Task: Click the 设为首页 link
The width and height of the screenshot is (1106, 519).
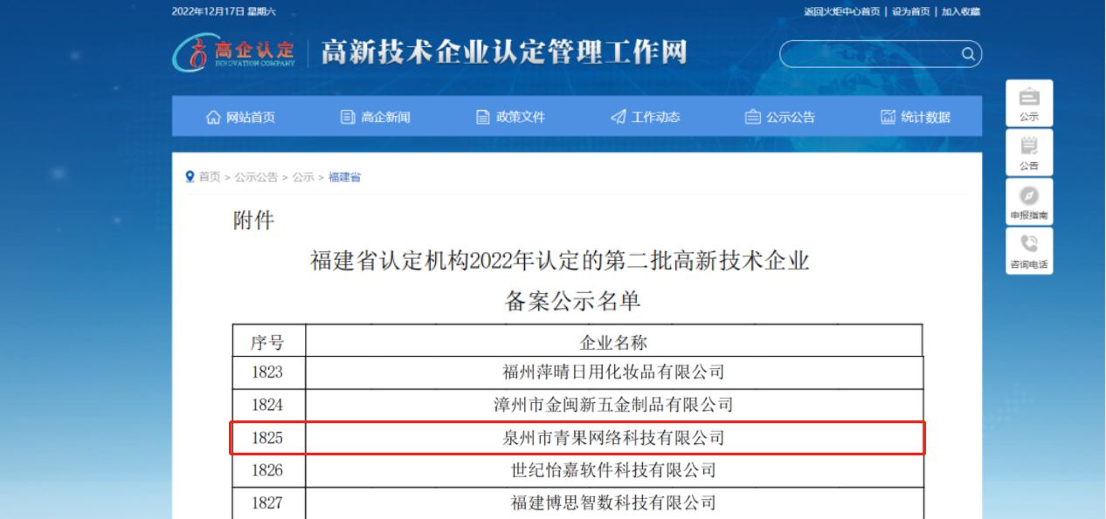Action: pyautogui.click(x=910, y=11)
